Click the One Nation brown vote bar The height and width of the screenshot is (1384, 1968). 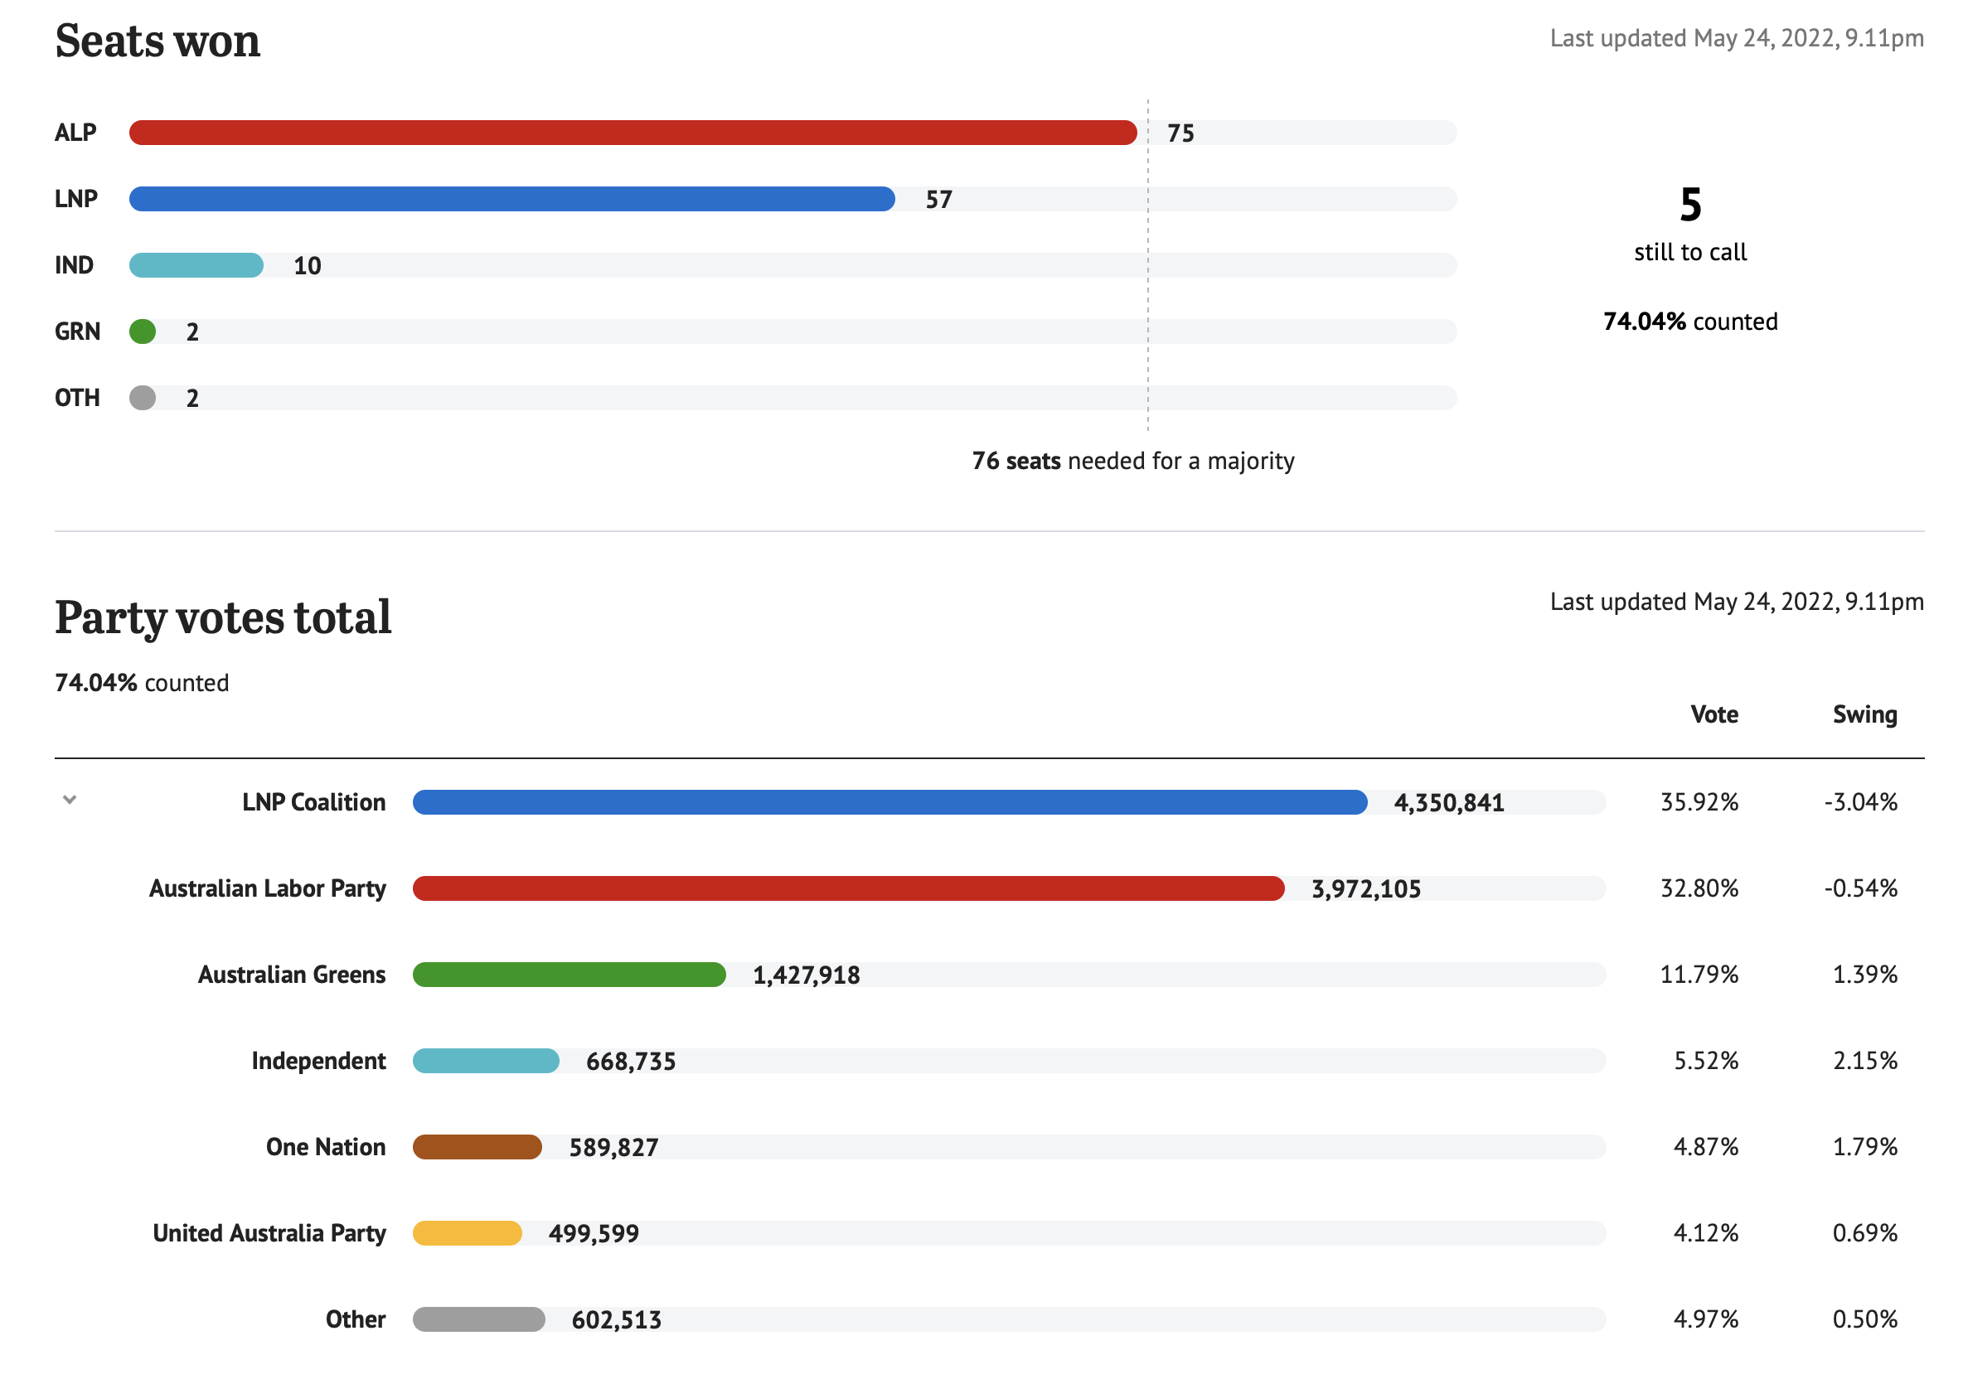477,1148
